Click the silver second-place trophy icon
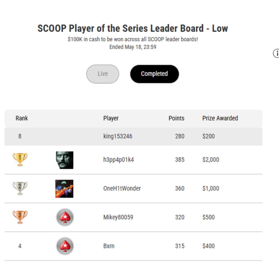The width and height of the screenshot is (279, 262). (20, 188)
